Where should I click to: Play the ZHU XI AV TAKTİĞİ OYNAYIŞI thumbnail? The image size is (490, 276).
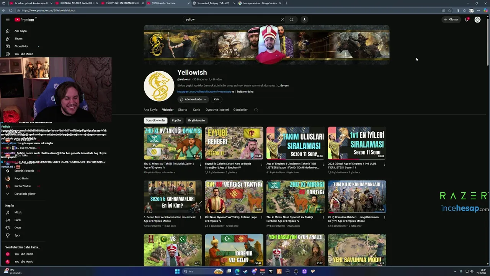173,143
